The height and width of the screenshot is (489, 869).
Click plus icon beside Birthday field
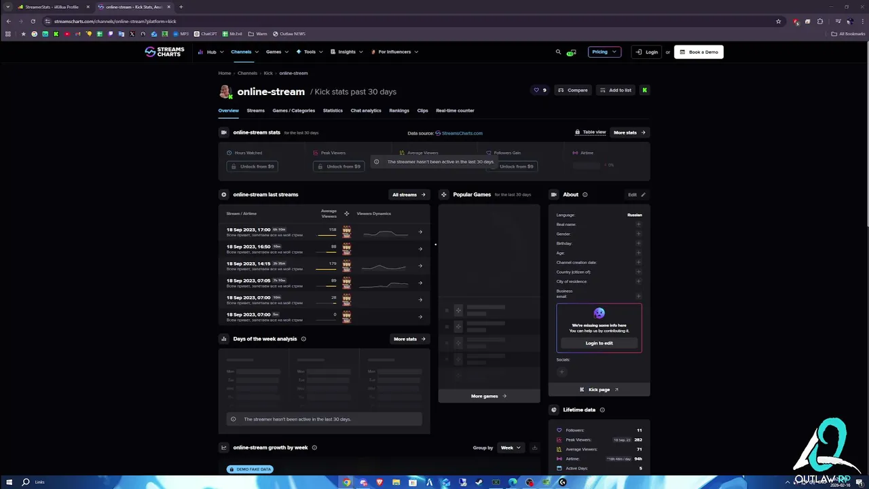click(638, 243)
